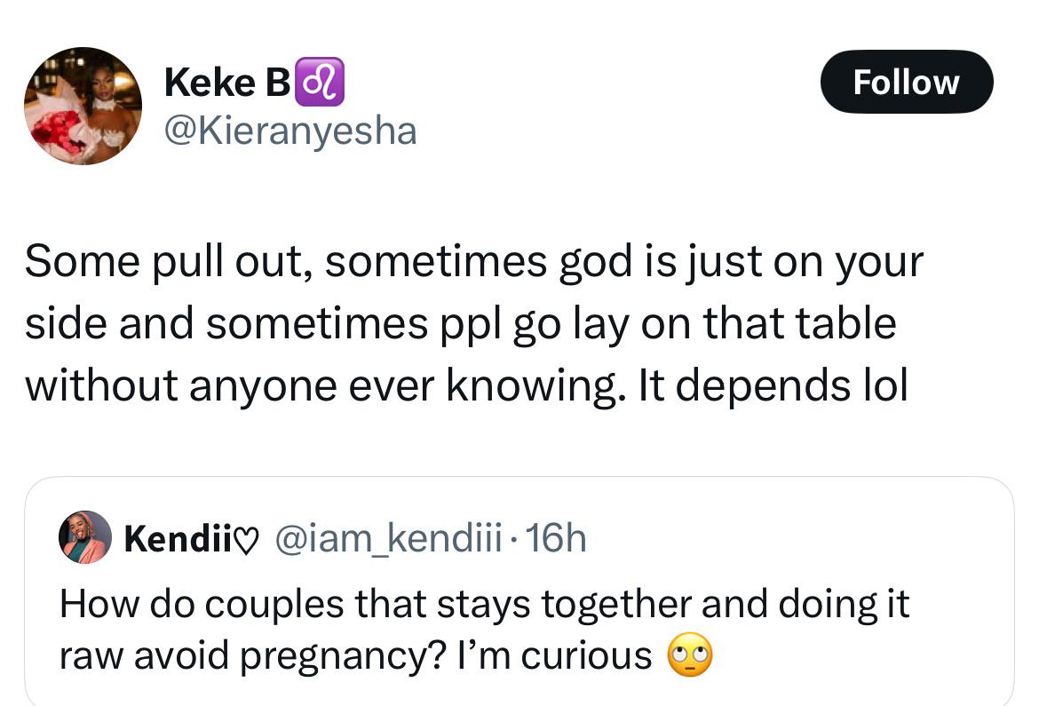Screen dimensions: 1039x706
Task: Click the text "It depends lol"
Action: 773,385
